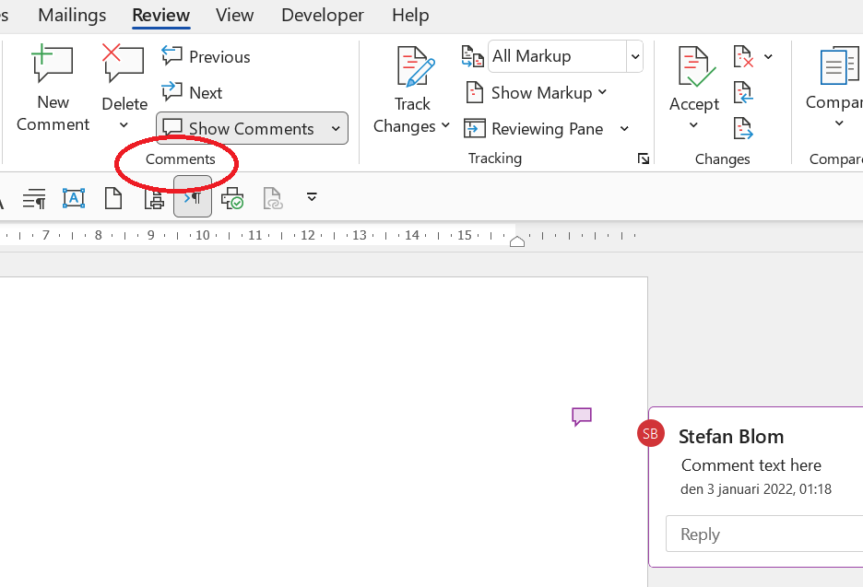Click the Reply field in the comment

click(764, 534)
